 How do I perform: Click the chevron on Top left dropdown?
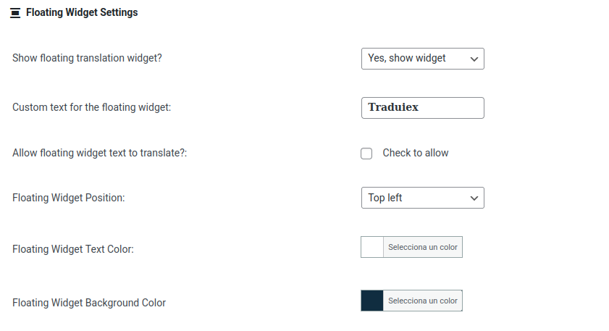(x=474, y=198)
